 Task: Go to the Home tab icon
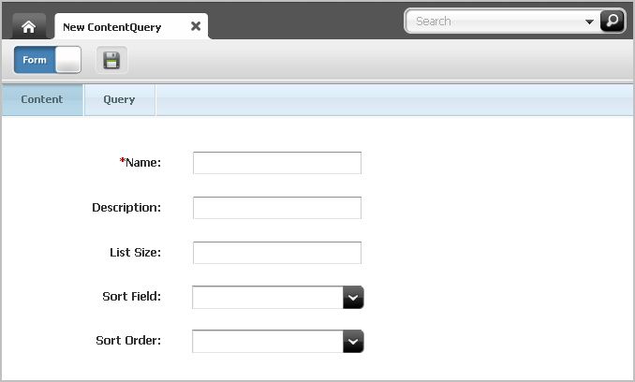click(x=29, y=27)
